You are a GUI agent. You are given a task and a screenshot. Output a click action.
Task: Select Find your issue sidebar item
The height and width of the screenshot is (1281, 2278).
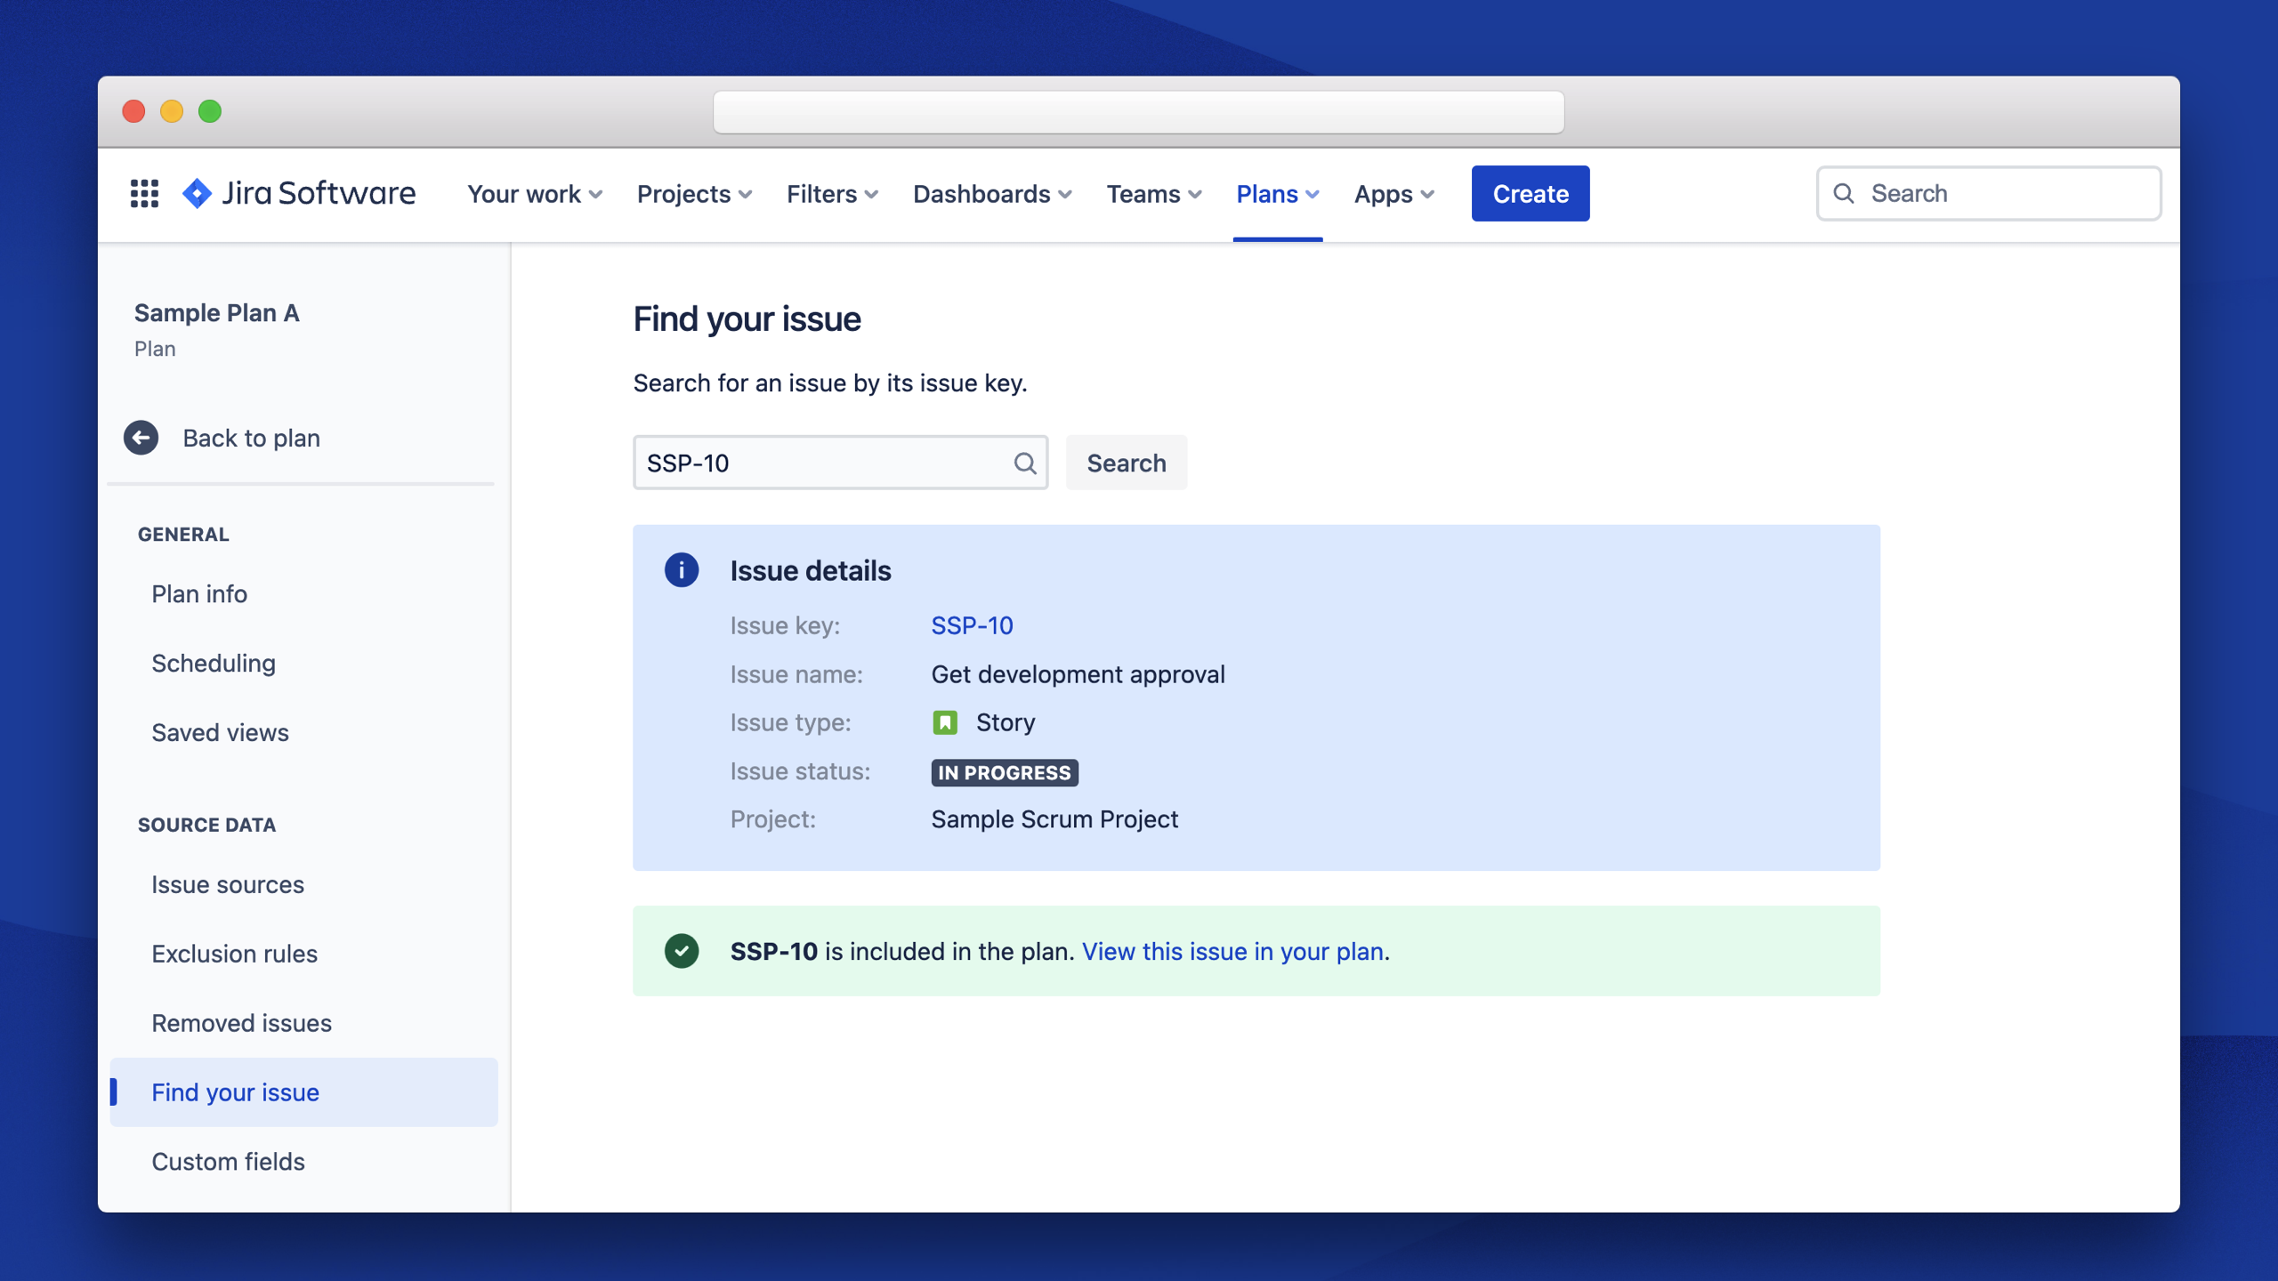(x=303, y=1092)
